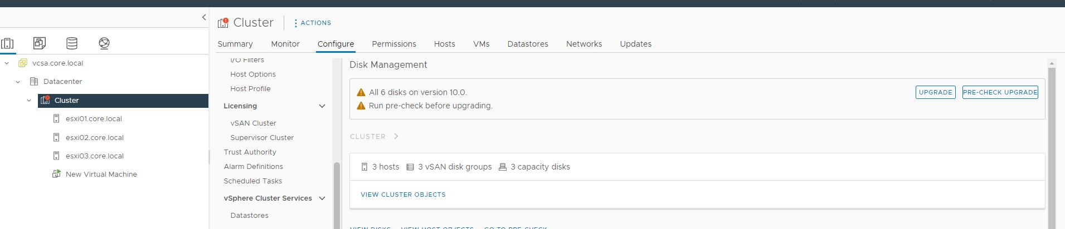Expand the CLUSTER breadcrumb chevron
The width and height of the screenshot is (1065, 229).
[x=396, y=136]
